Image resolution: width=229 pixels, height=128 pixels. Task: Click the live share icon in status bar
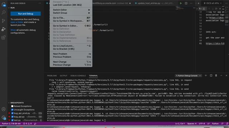click(x=35, y=124)
